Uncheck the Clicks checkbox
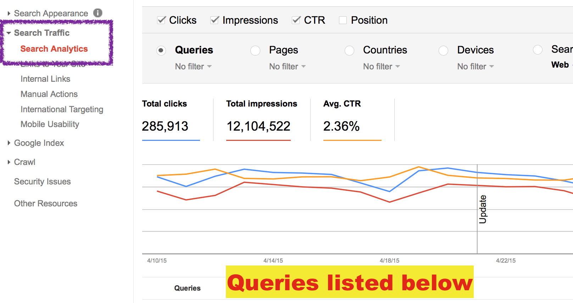 [161, 20]
